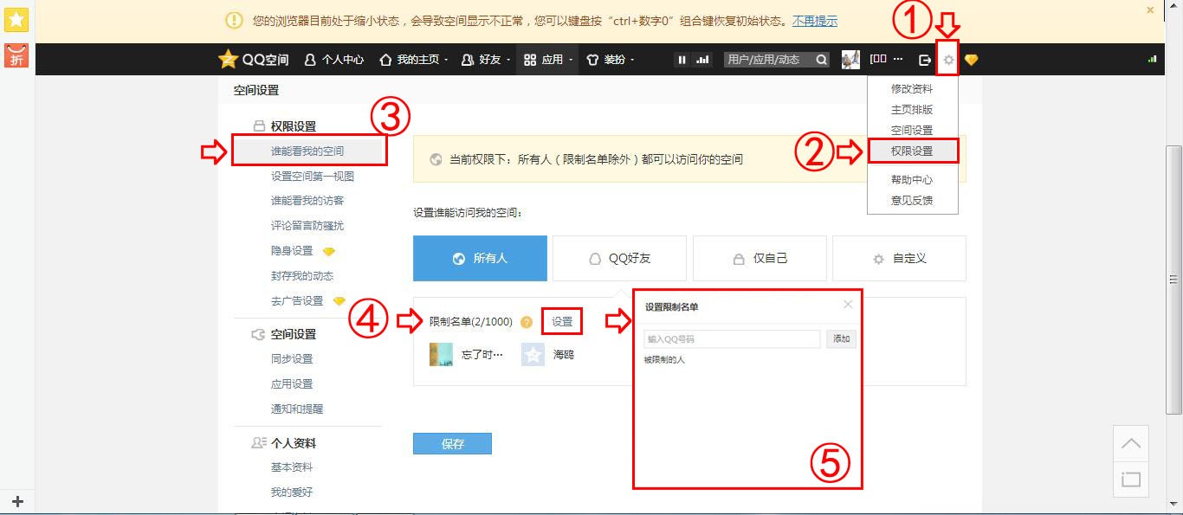Open the 好友 dropdown menu
Viewport: 1183px width, 515px height.
pos(487,60)
